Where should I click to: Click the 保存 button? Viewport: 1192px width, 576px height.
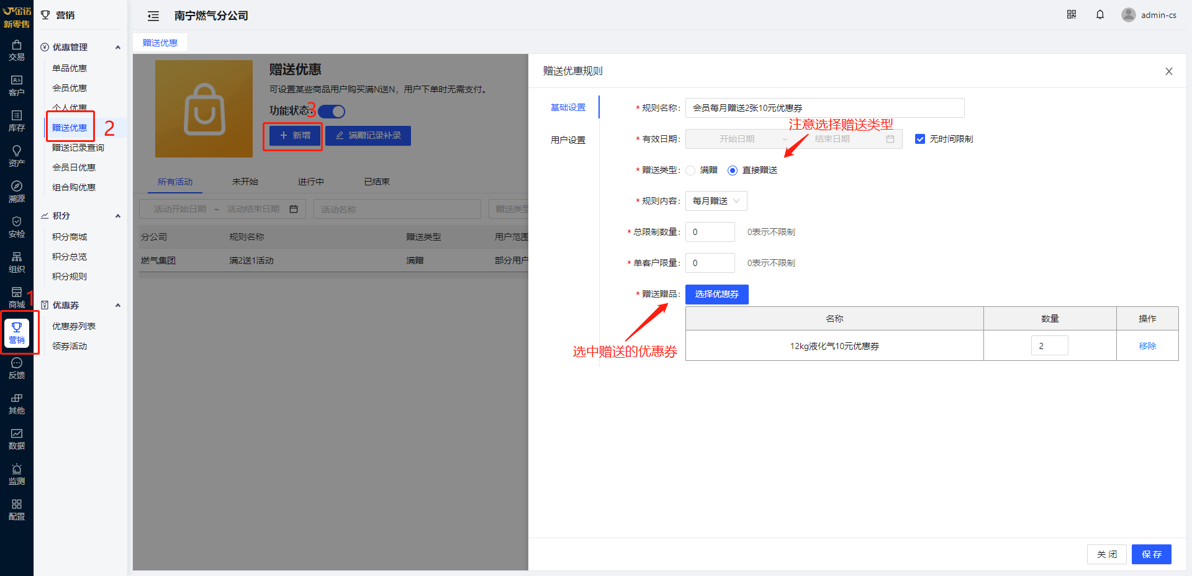[1152, 554]
